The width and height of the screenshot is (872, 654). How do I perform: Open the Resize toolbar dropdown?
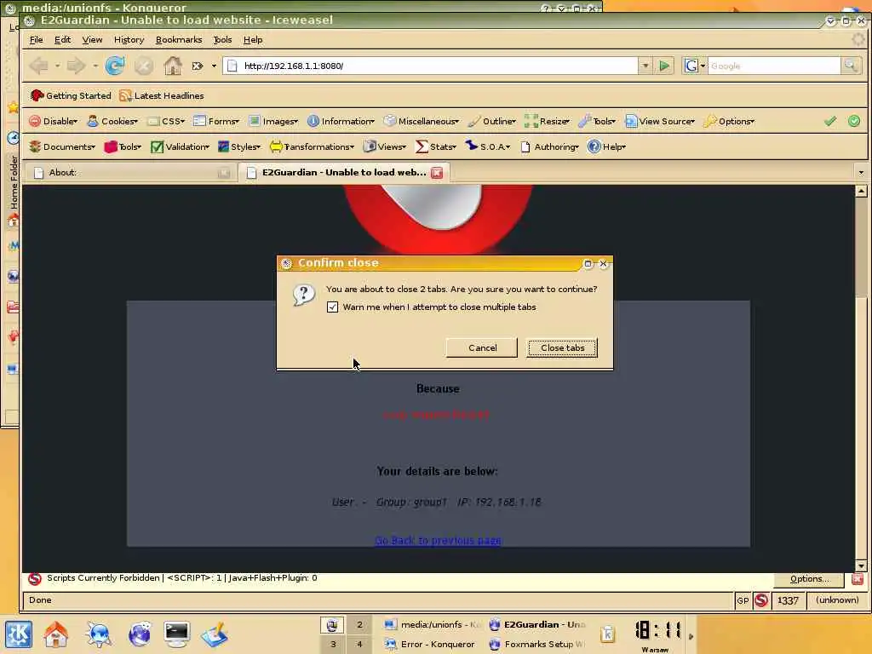[548, 121]
